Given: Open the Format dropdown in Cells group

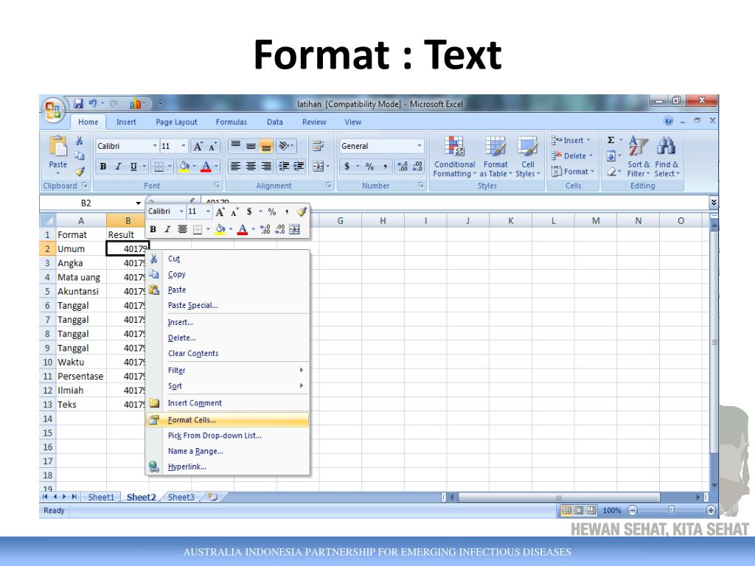Looking at the screenshot, I should tap(573, 171).
